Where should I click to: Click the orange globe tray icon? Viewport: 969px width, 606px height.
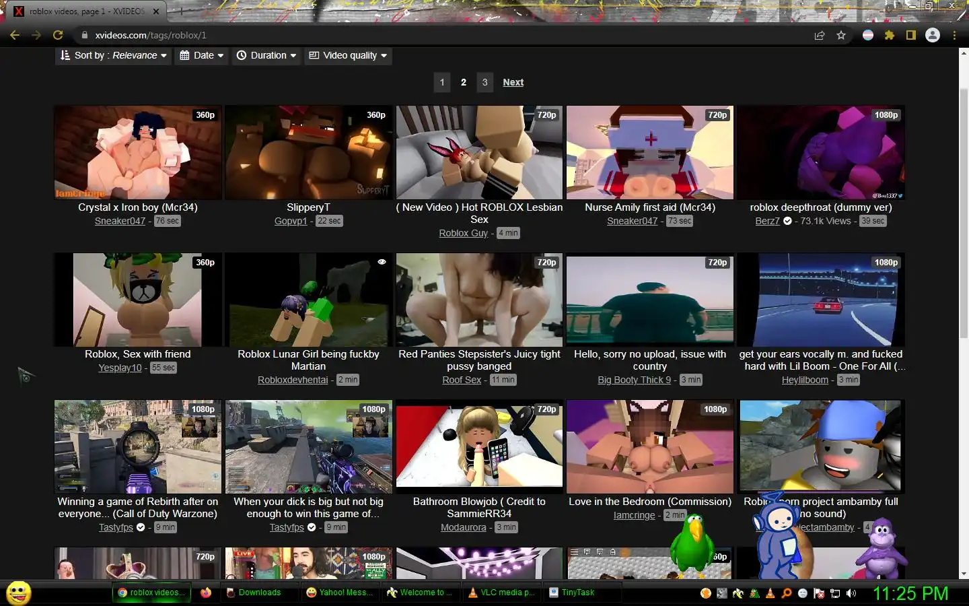click(x=706, y=593)
